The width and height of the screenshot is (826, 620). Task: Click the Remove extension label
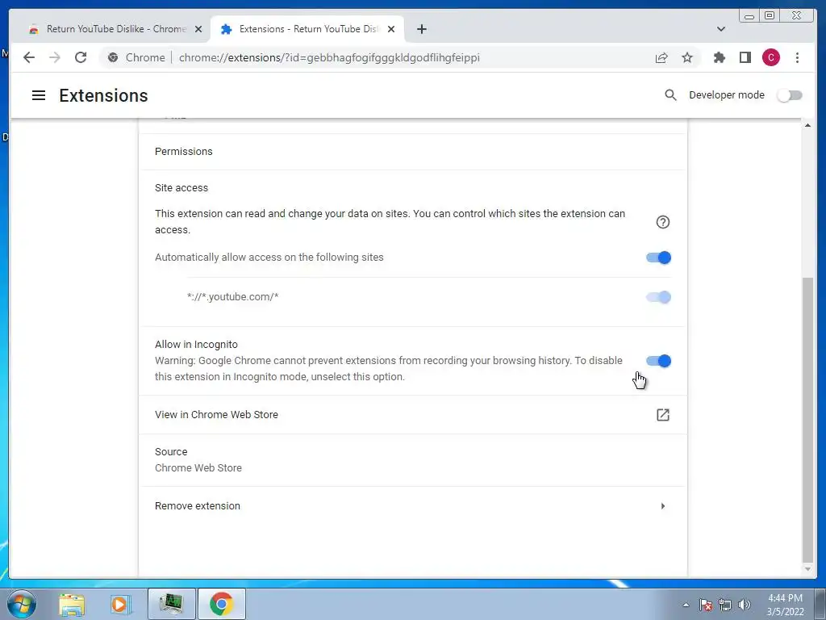coord(198,505)
